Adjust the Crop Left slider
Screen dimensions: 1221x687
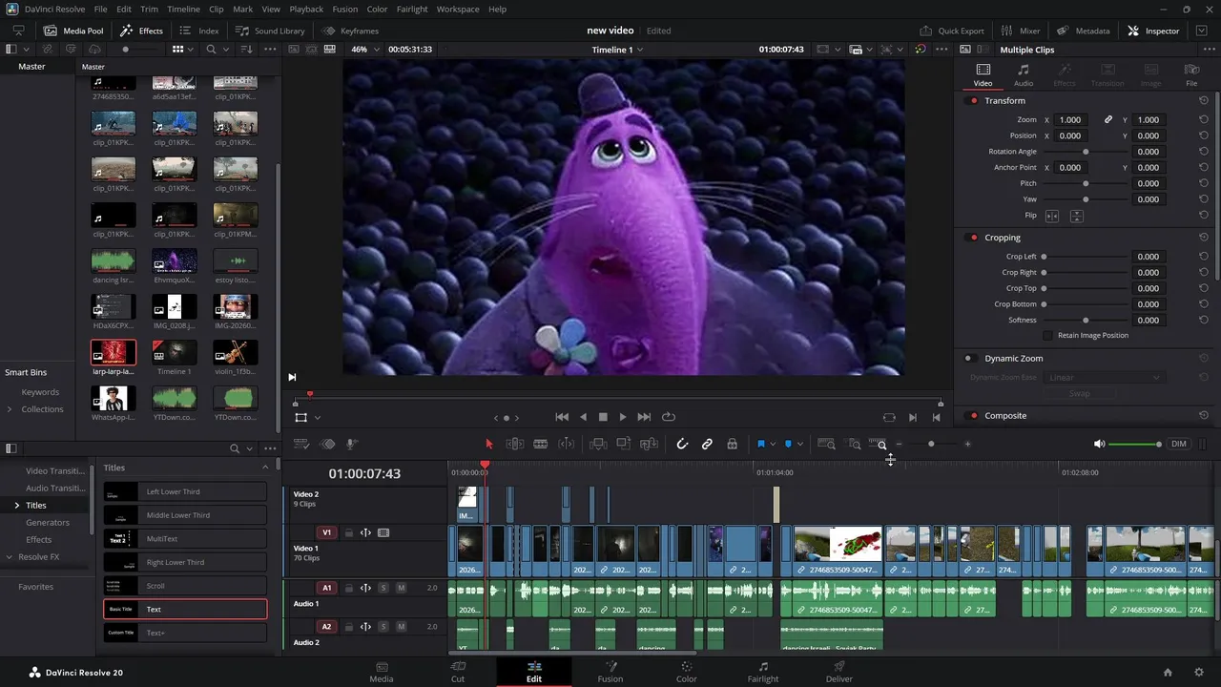[x=1086, y=257]
